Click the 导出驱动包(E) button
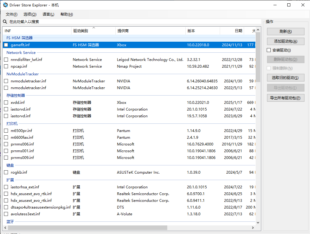The height and width of the screenshot is (234, 310). pos(285,88)
